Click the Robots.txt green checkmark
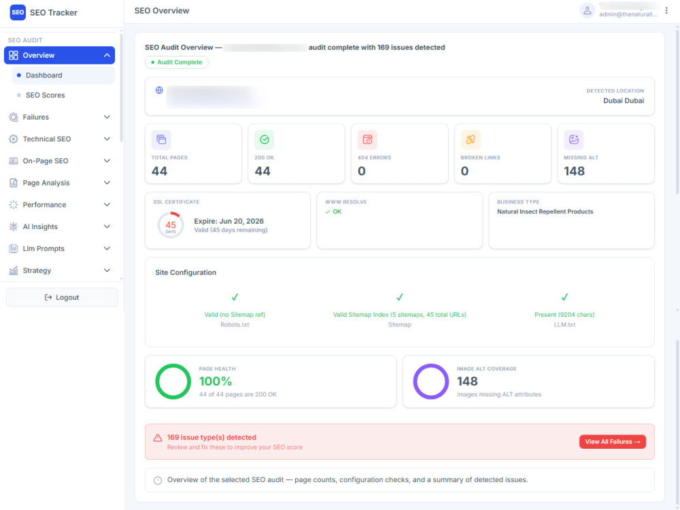 pyautogui.click(x=235, y=297)
